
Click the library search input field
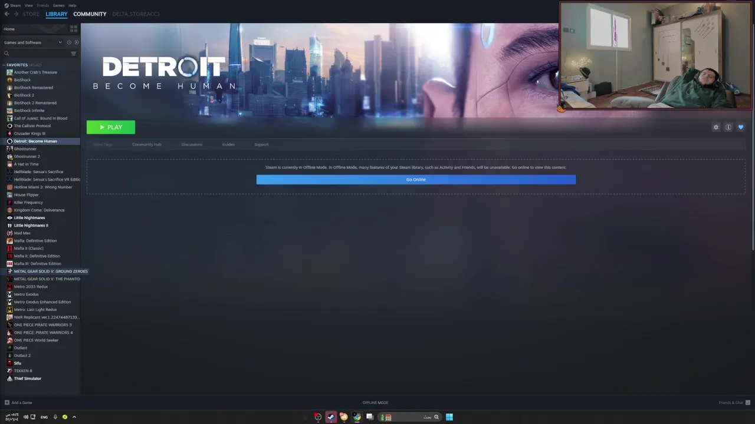click(x=38, y=54)
